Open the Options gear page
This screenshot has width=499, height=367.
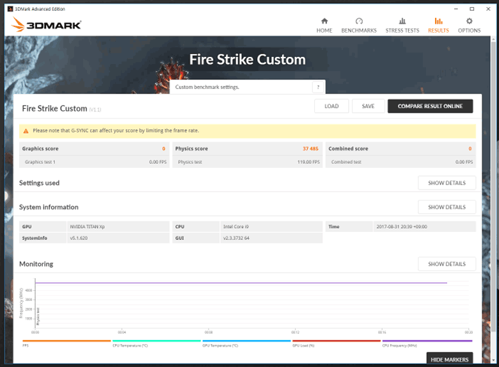[x=469, y=25]
